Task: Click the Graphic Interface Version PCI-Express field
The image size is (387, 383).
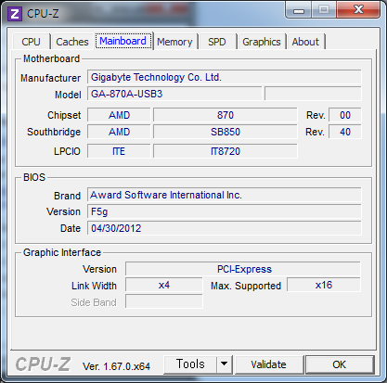Action: (x=243, y=269)
